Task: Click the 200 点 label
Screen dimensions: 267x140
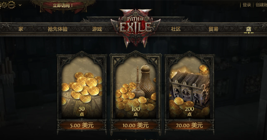Action: click(189, 111)
